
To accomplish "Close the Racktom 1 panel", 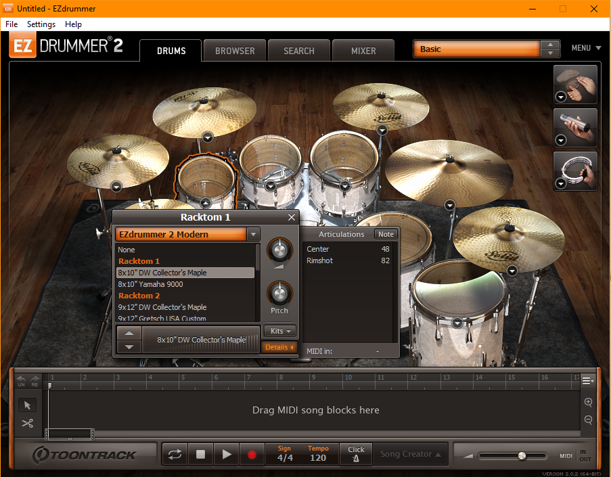I will (x=292, y=217).
